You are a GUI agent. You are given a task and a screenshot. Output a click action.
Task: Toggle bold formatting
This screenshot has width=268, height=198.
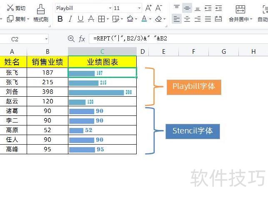[x=60, y=19]
